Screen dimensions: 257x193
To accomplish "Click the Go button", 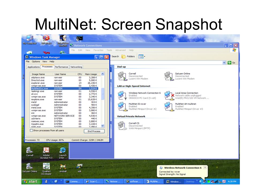I will [231, 63].
